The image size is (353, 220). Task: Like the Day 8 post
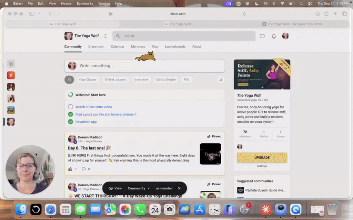click(70, 169)
